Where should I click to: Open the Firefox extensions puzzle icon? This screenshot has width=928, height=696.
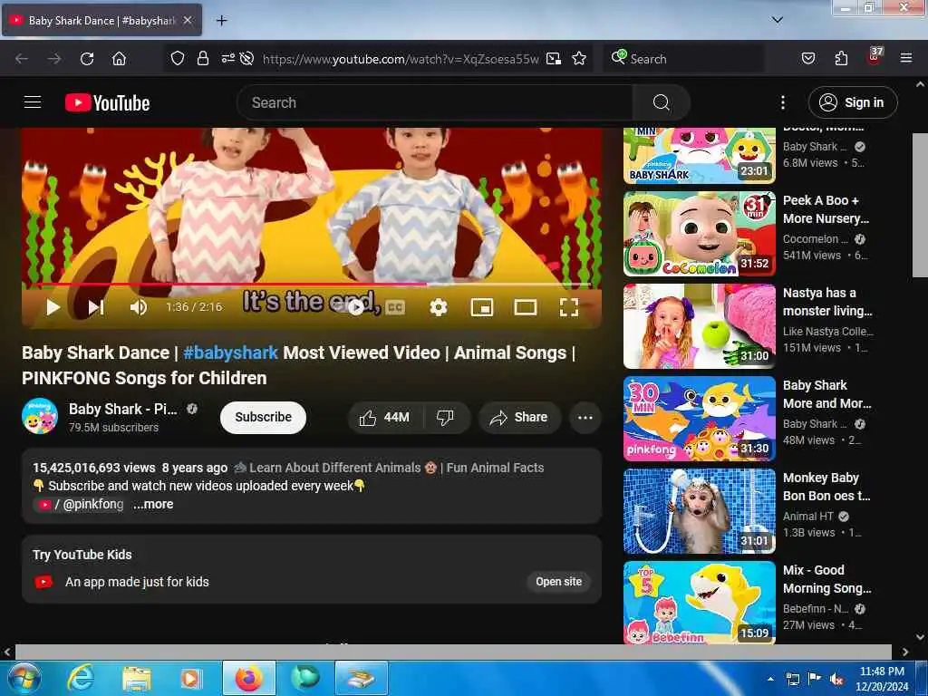(x=841, y=59)
